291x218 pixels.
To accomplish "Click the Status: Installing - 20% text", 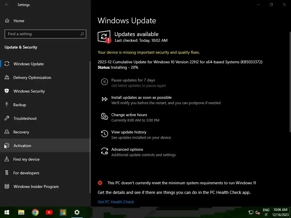I will (118, 67).
